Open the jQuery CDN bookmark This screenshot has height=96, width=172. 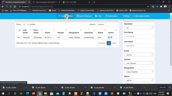pos(122,11)
